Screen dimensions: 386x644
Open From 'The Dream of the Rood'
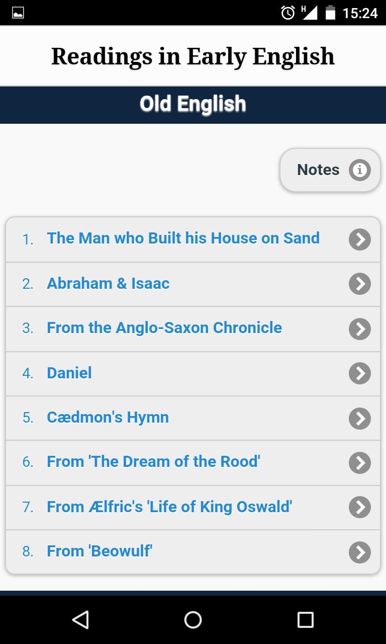[193, 463]
